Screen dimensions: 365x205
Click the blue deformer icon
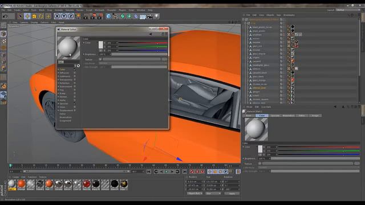point(136,16)
